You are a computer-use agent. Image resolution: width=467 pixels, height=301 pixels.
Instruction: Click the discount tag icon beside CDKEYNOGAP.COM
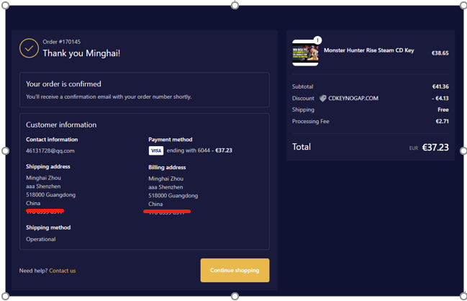(x=323, y=99)
